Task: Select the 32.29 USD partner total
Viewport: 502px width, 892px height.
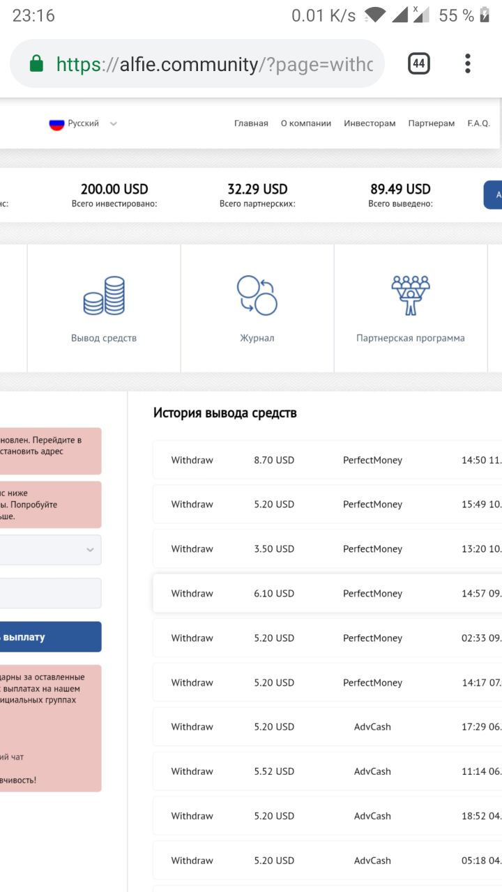Action: [x=257, y=189]
